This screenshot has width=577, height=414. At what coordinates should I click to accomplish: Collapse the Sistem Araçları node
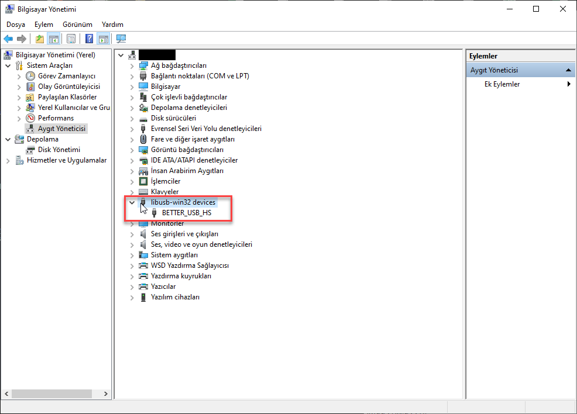coord(8,66)
